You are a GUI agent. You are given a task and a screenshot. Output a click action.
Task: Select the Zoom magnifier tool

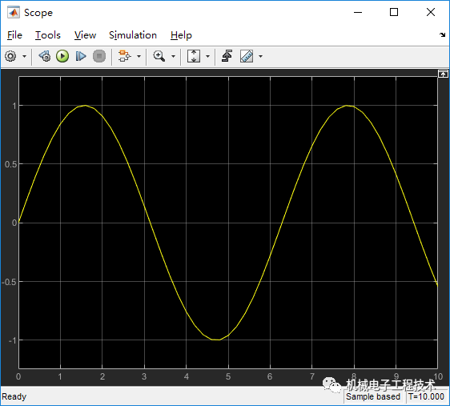(159, 56)
